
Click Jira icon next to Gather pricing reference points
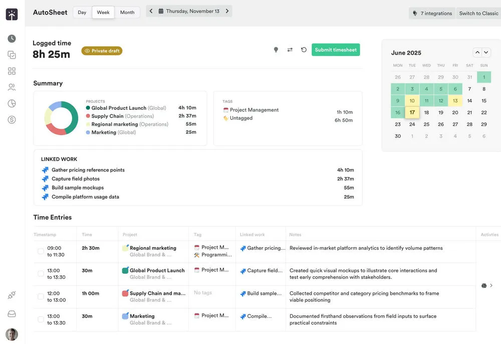point(45,170)
